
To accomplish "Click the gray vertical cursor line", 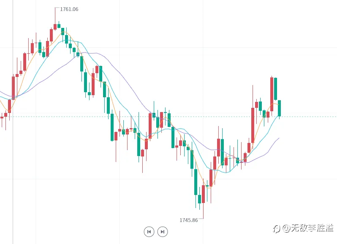I will click(x=13, y=122).
